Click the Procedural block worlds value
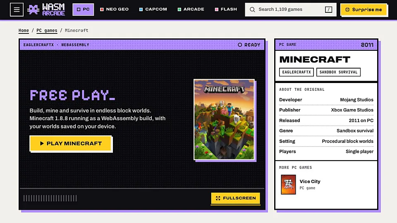Viewport: 397px width, 223px height. tap(347, 141)
